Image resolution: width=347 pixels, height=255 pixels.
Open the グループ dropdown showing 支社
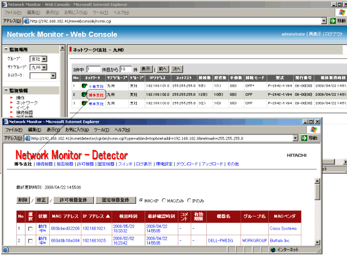pyautogui.click(x=38, y=59)
